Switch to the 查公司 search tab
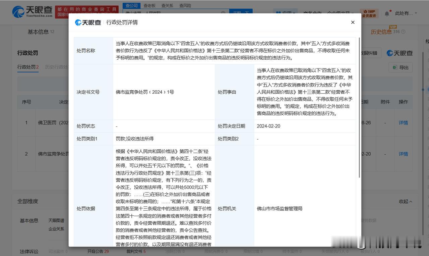429x256 pixels. tap(132, 6)
